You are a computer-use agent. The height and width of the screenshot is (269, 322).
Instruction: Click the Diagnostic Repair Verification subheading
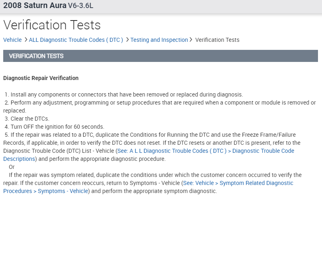(41, 78)
